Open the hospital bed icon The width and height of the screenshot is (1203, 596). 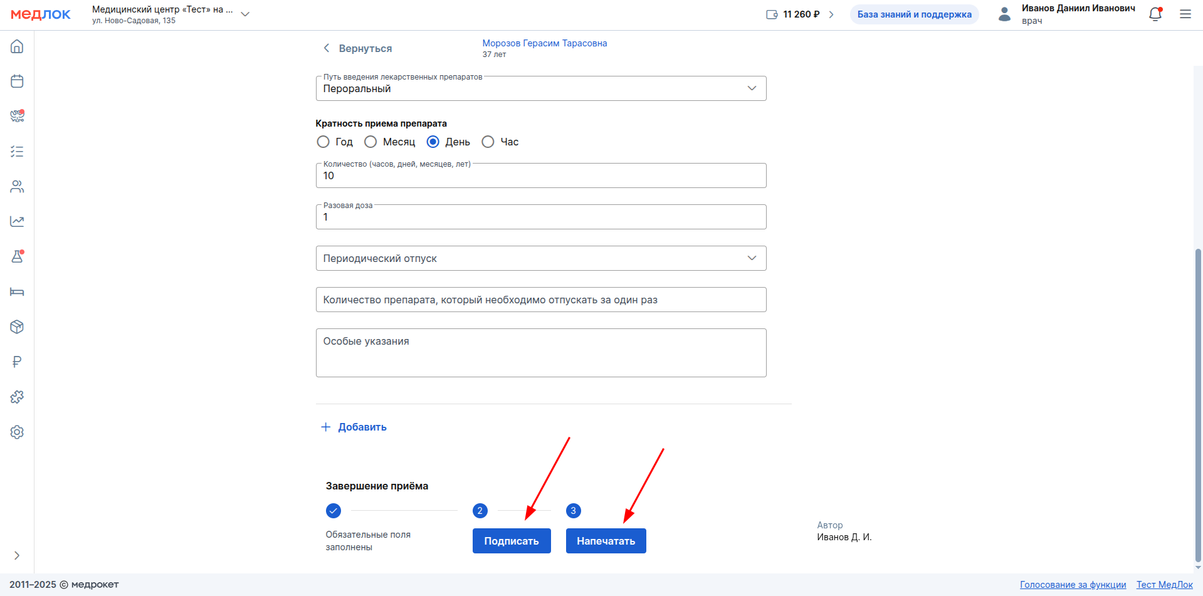tap(17, 292)
